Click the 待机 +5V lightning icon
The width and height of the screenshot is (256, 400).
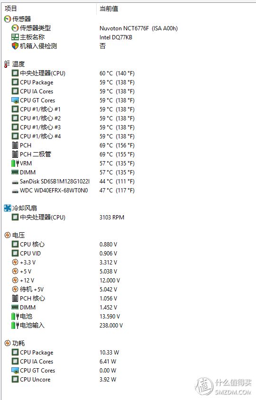point(15,289)
